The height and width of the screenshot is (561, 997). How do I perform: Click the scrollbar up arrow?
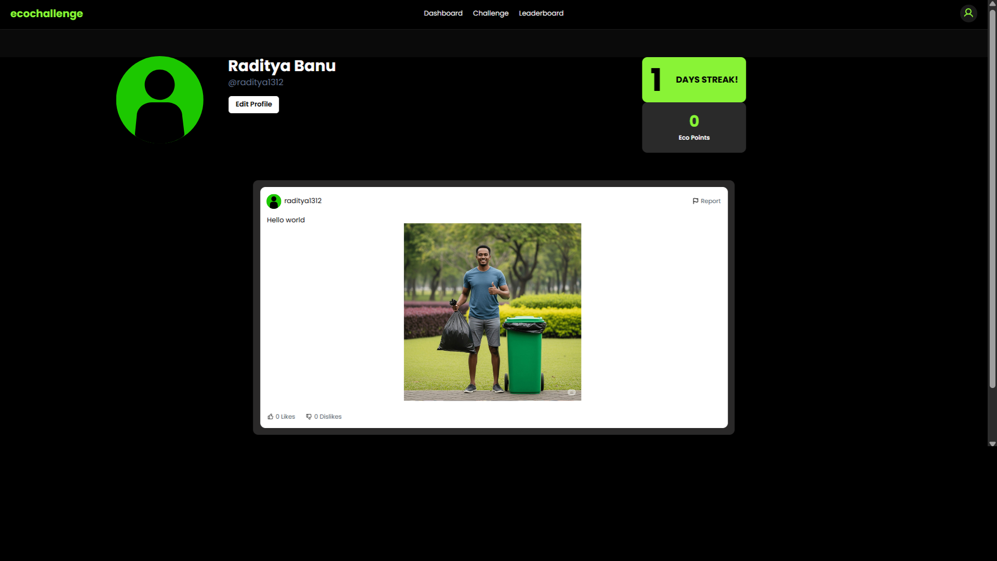(992, 4)
